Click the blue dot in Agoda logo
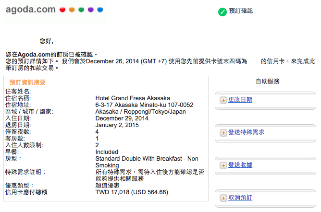Image resolution: width=321 pixels, height=212 pixels. 99,9
